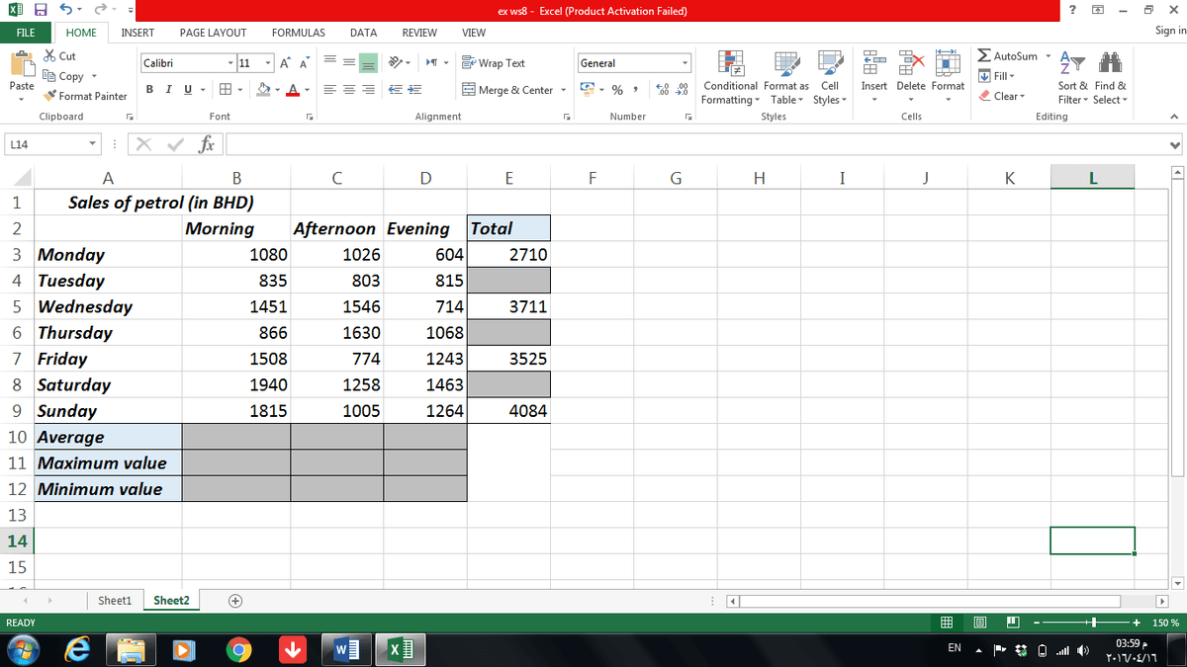Open Word from the Windows taskbar
Image resolution: width=1187 pixels, height=667 pixels.
click(342, 650)
